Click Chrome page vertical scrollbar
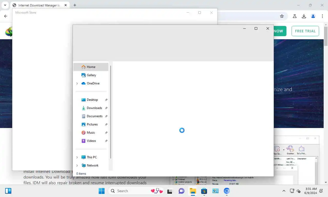 pos(326,36)
